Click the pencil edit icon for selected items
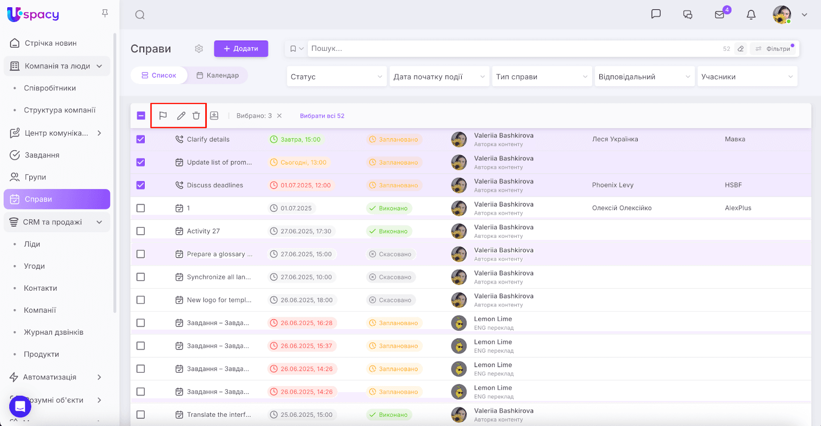Viewport: 821px width, 426px height. coord(181,116)
